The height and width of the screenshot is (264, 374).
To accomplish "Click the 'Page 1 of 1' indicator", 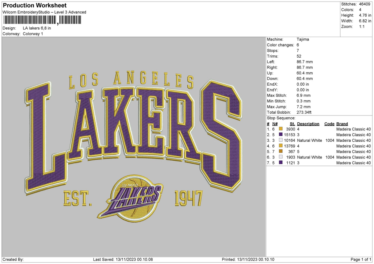I will (361, 260).
